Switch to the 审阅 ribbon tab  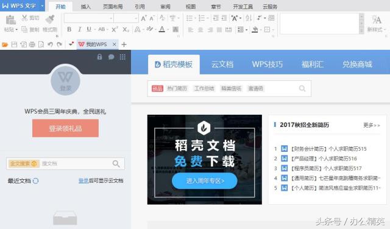165,7
